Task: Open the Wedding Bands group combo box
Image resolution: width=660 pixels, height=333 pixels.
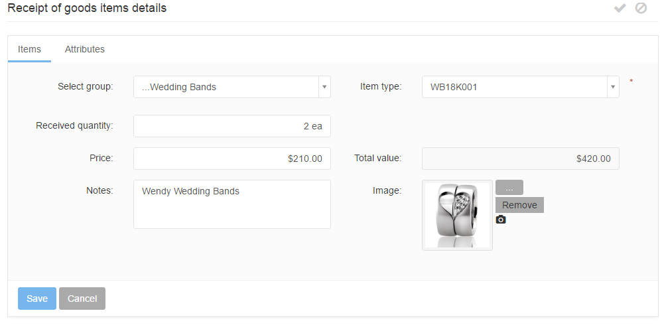Action: (x=226, y=87)
